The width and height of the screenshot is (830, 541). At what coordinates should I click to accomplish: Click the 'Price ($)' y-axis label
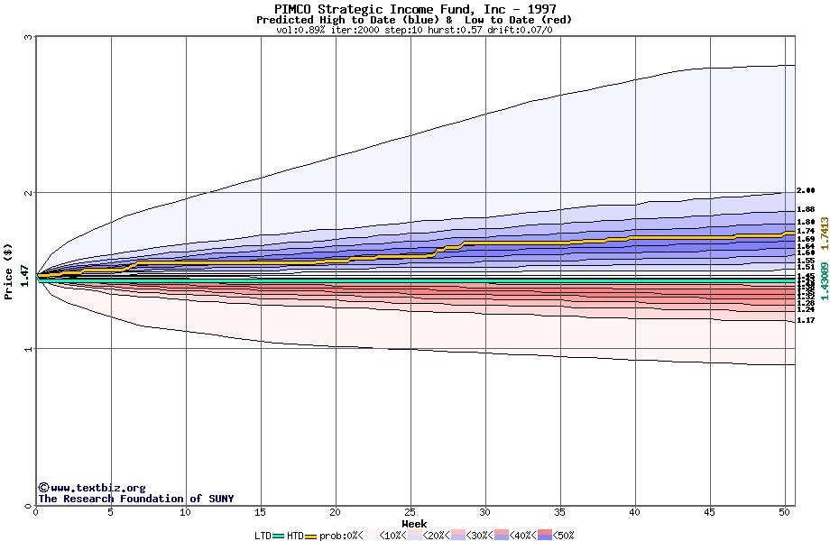pos(7,271)
